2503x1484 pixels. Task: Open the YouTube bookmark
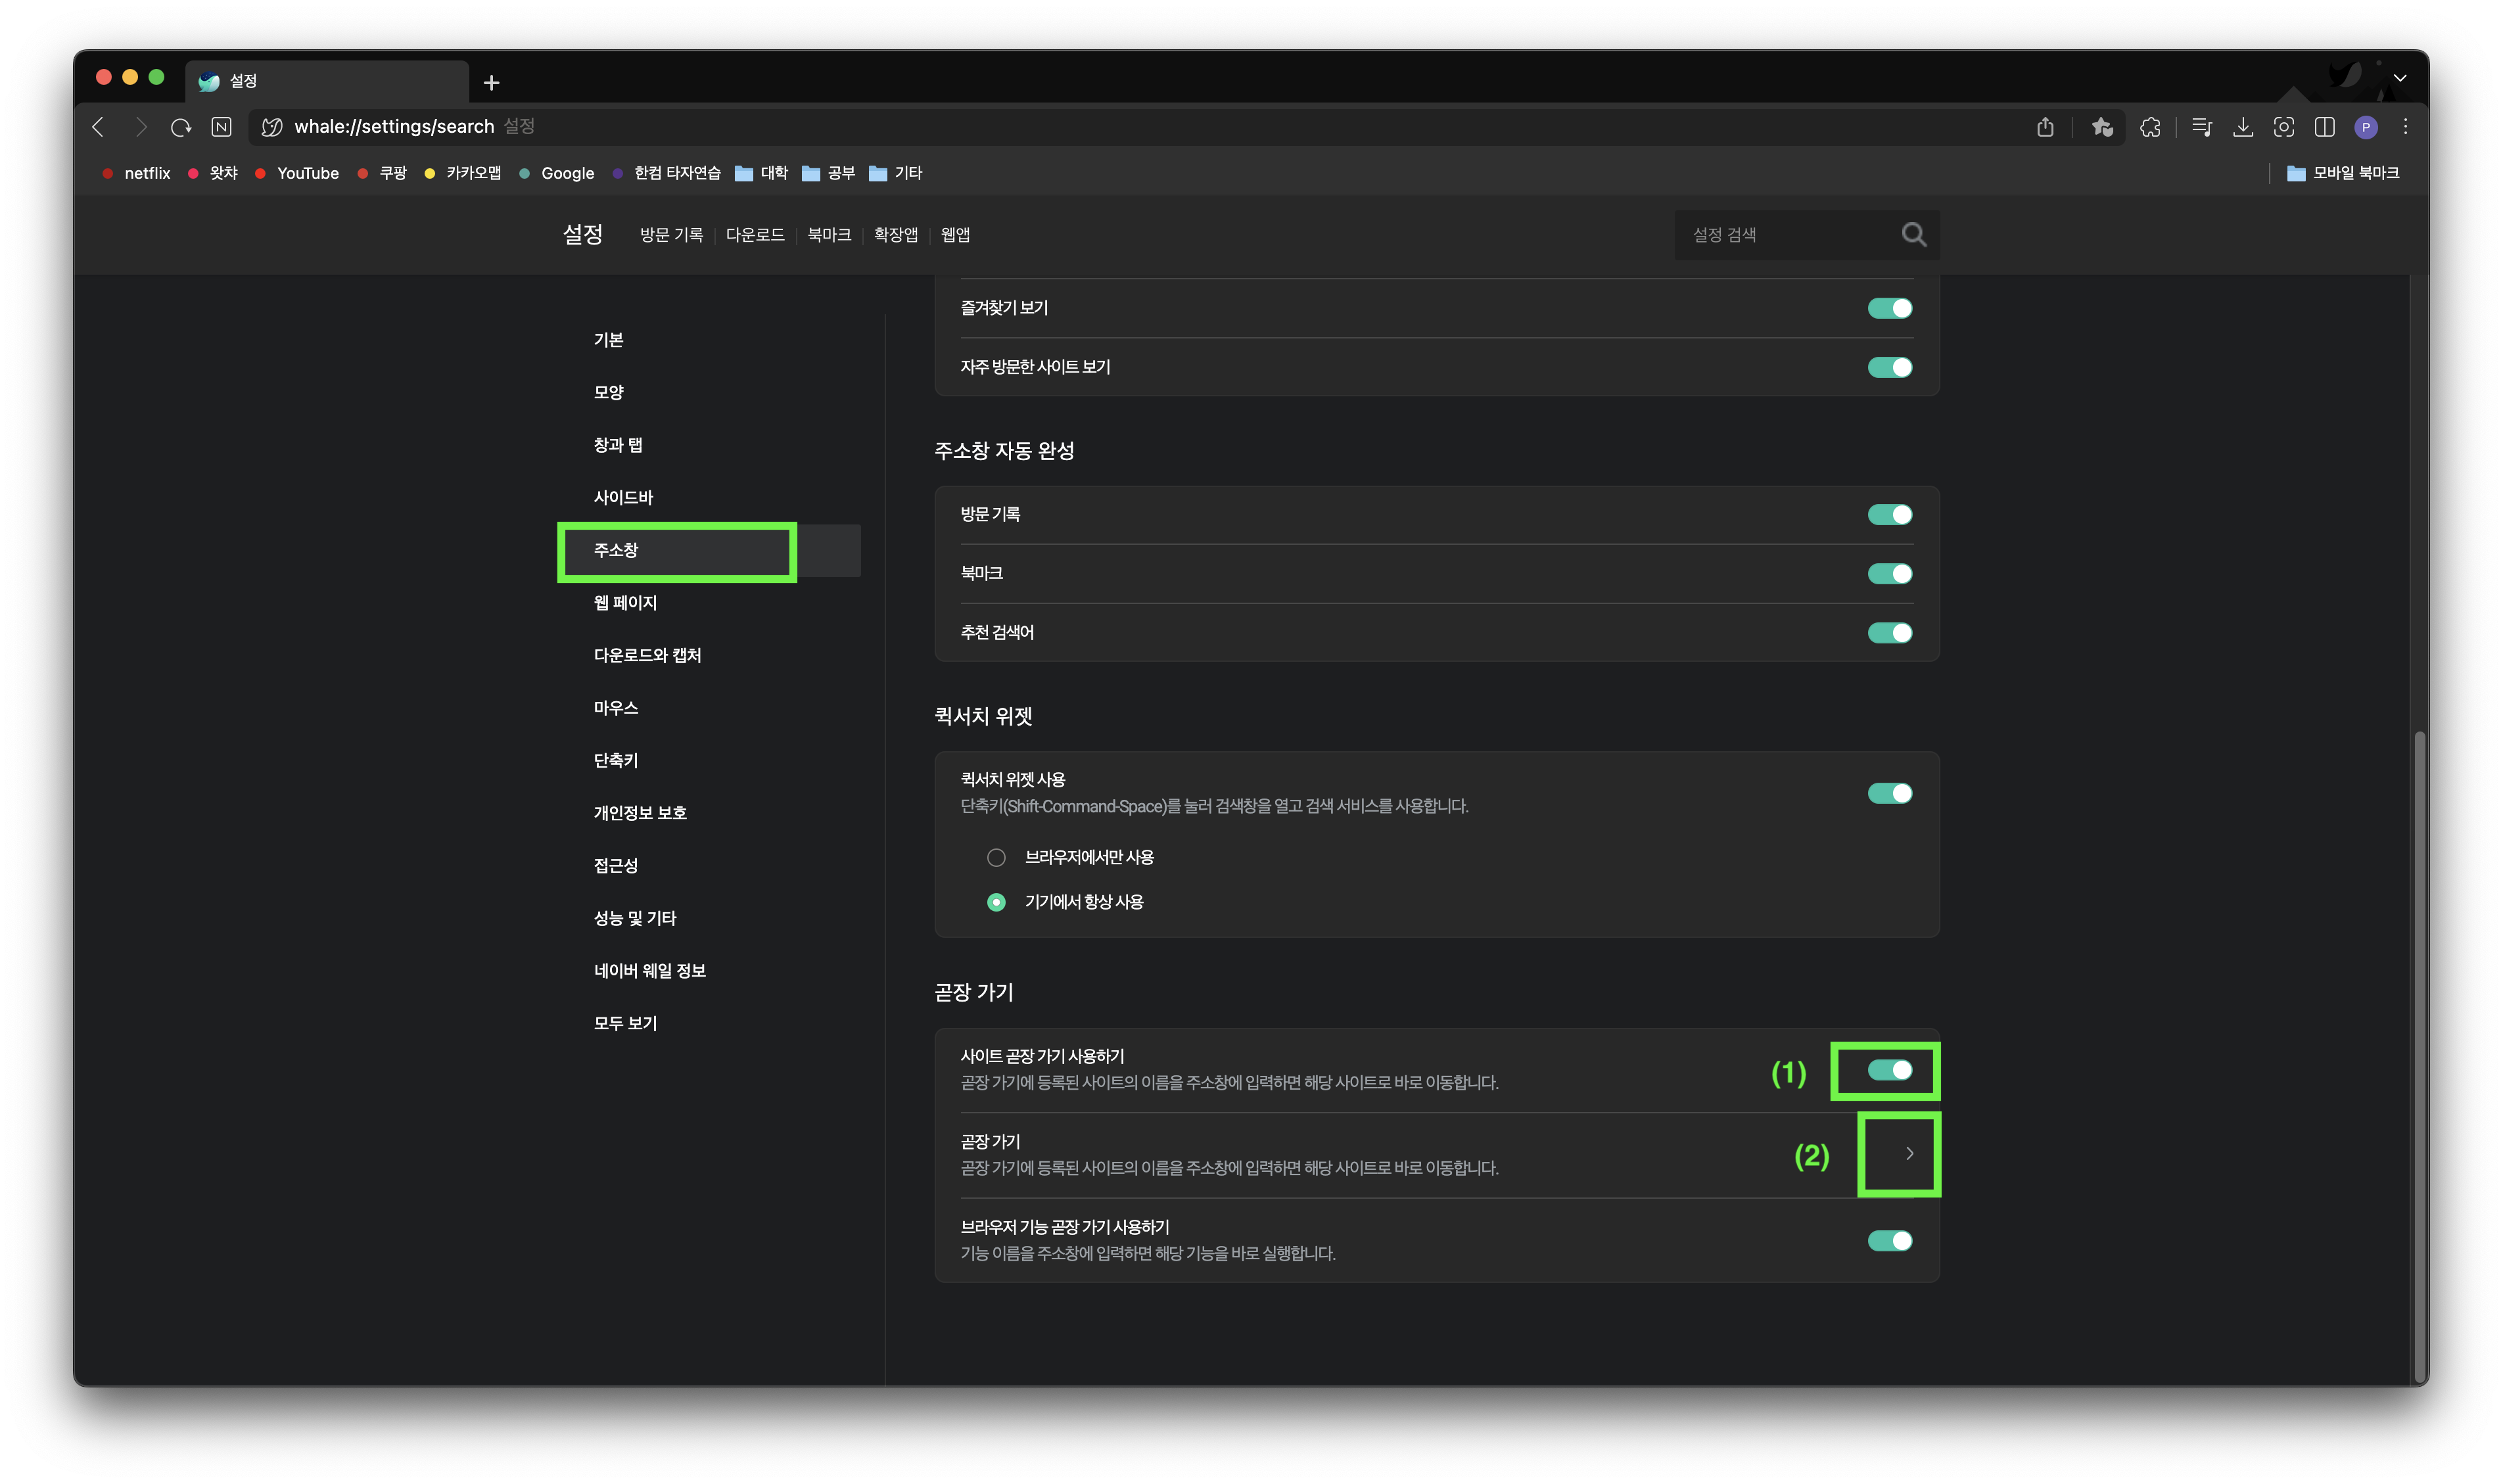coord(297,173)
